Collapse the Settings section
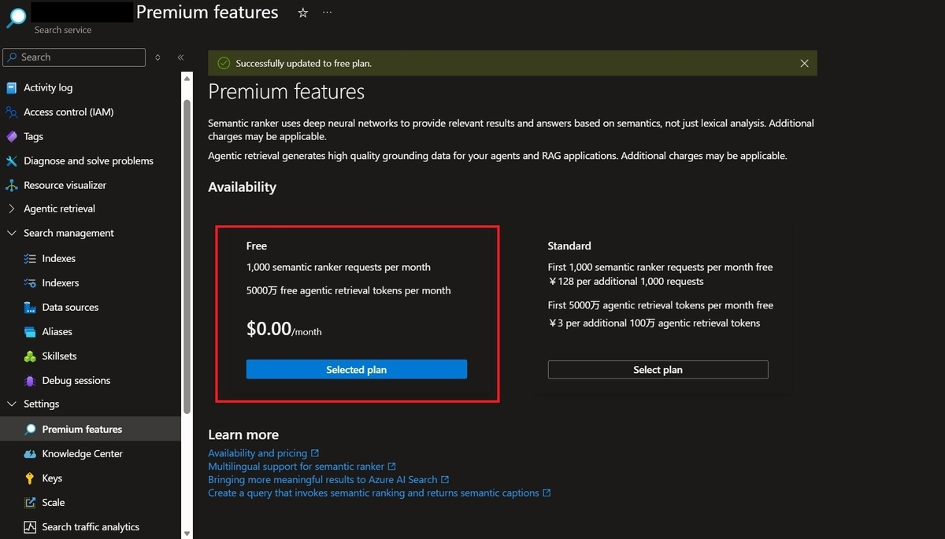 coord(11,404)
